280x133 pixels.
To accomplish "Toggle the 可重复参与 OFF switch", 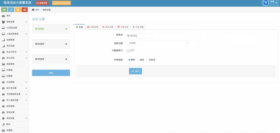I will [x=131, y=51].
